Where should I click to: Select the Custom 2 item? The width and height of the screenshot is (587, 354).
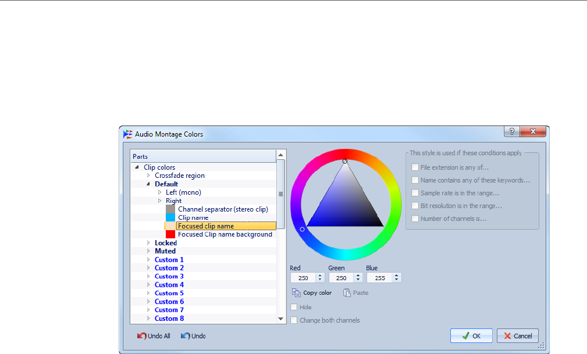click(x=169, y=268)
